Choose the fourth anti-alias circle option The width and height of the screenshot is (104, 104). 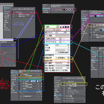click(72, 10)
